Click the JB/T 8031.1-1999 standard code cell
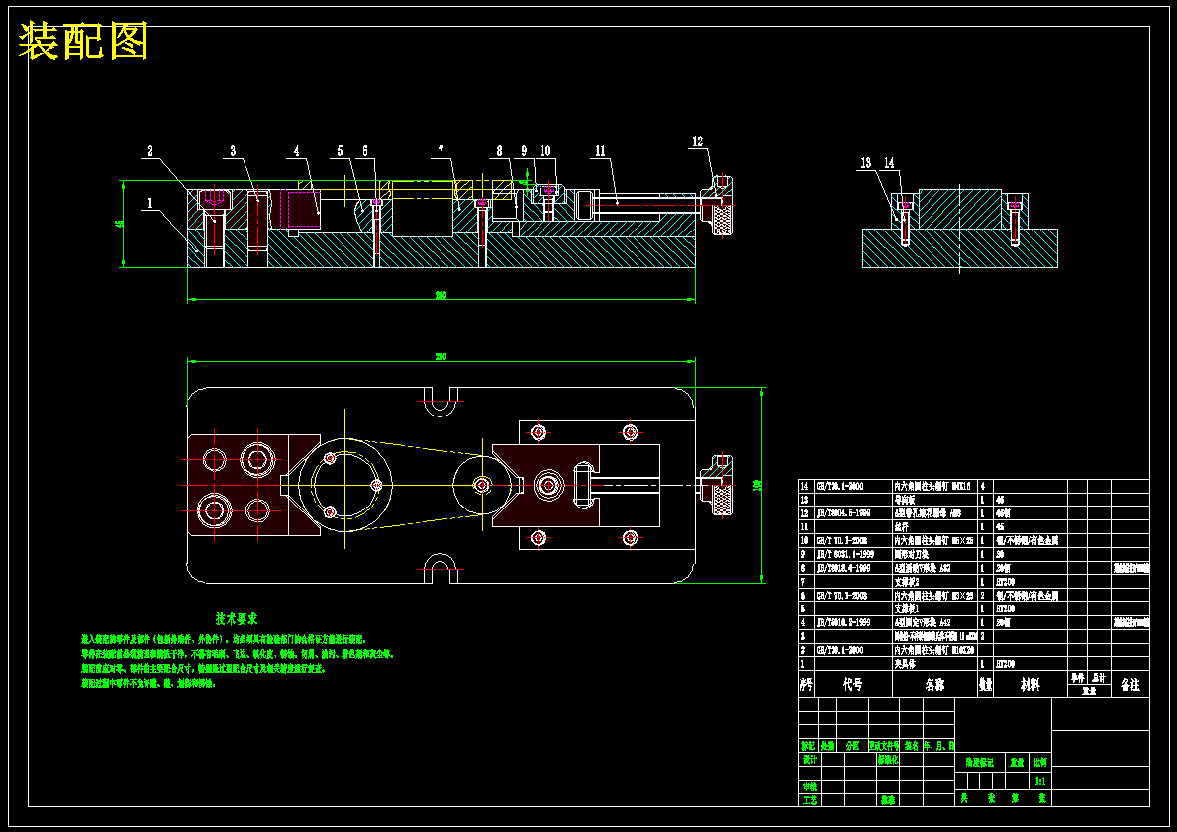Image resolution: width=1177 pixels, height=832 pixels. (x=845, y=554)
